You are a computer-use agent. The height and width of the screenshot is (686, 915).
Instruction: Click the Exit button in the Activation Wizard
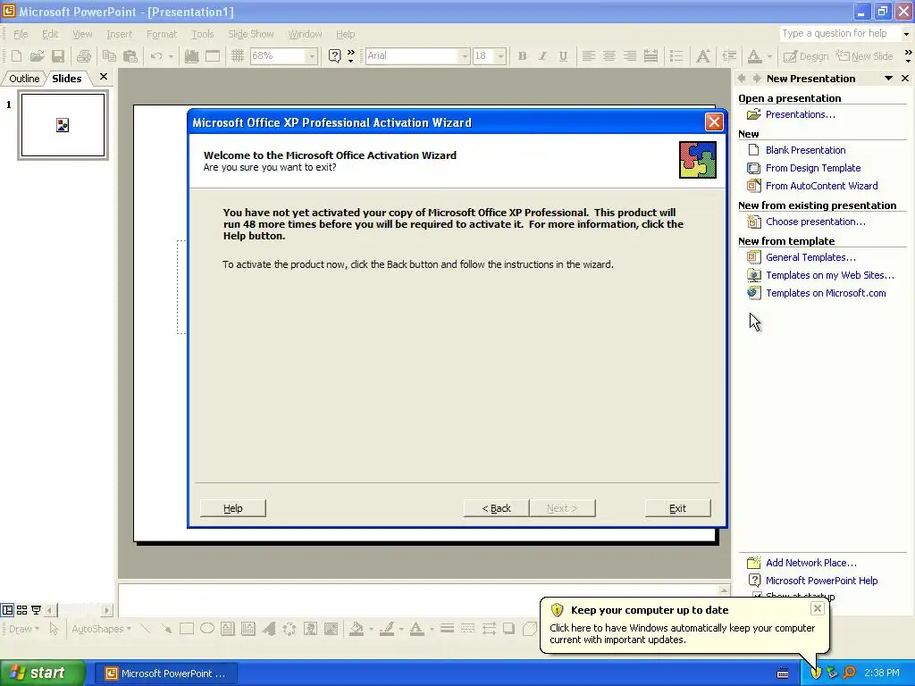(x=677, y=508)
